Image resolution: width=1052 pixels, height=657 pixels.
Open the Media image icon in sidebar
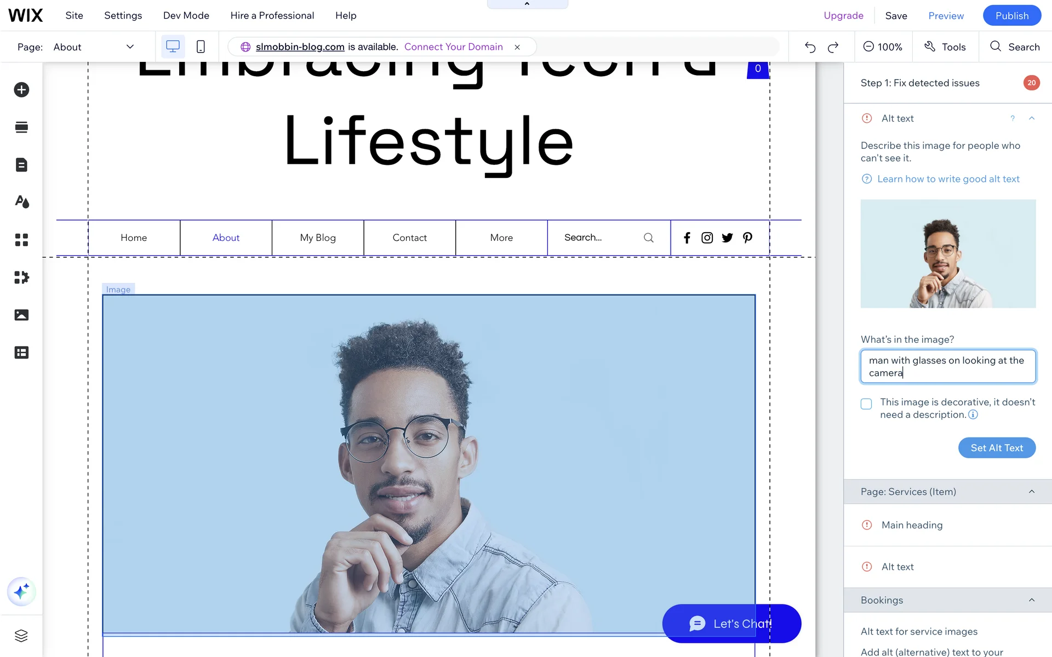pyautogui.click(x=21, y=315)
